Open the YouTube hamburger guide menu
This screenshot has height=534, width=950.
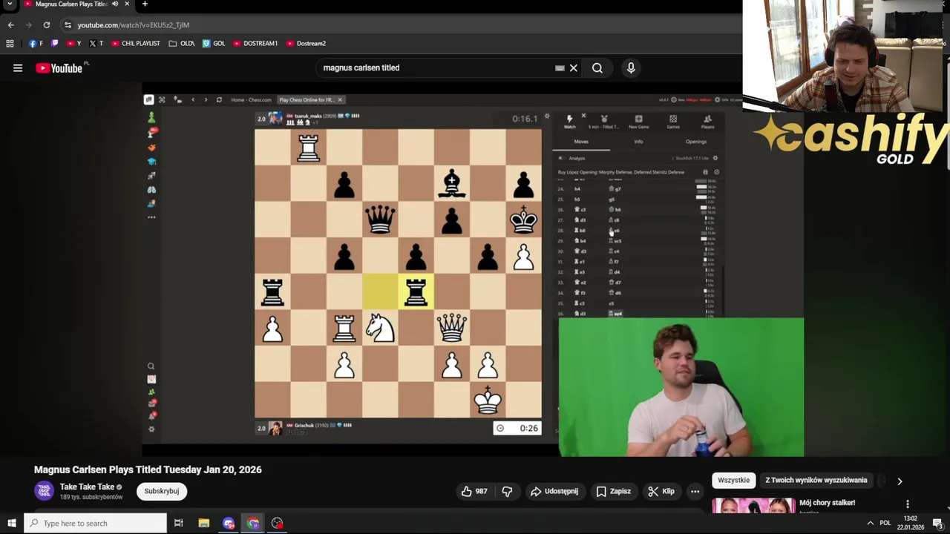tap(18, 68)
